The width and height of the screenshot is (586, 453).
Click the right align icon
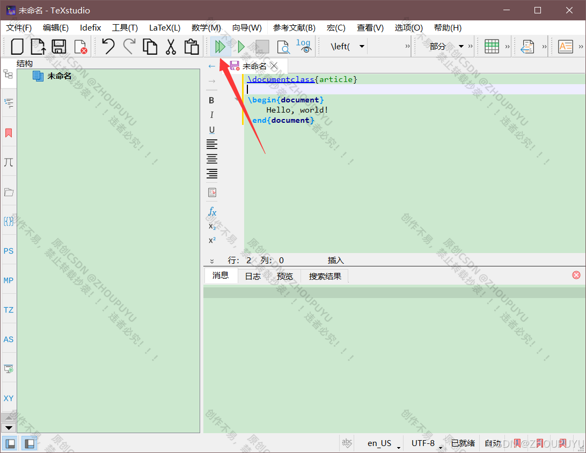[211, 173]
